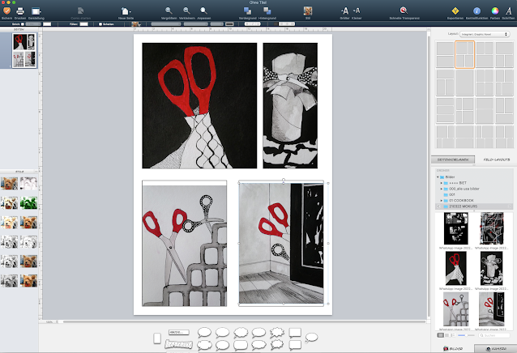Toggle the Gleich checkbox
The width and height of the screenshot is (517, 353).
23,24
